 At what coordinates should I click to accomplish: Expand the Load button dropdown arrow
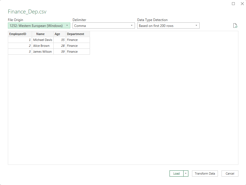click(x=186, y=174)
